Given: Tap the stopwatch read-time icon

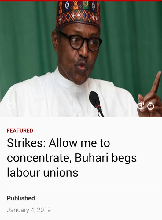Looking at the screenshot, I should point(151,106).
